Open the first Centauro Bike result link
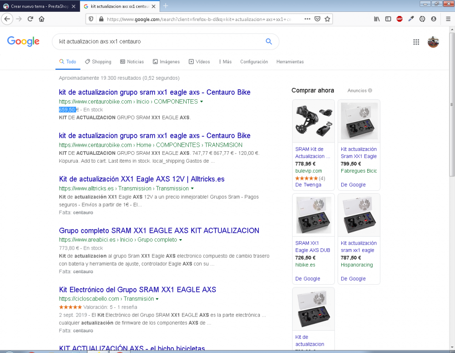This screenshot has height=353, width=455. 154,92
